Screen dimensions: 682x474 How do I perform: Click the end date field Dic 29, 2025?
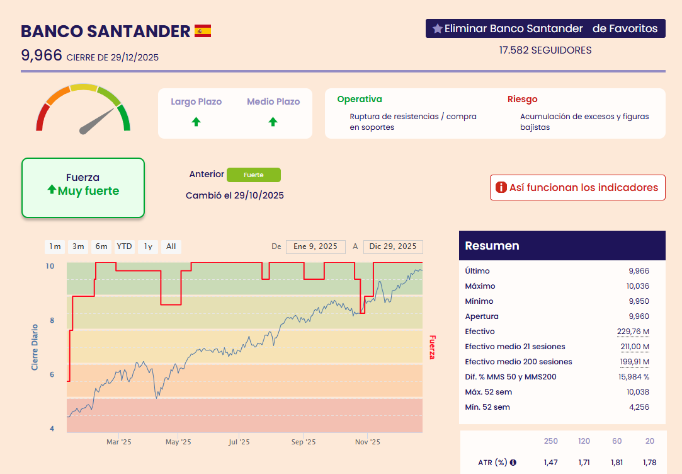tap(393, 246)
